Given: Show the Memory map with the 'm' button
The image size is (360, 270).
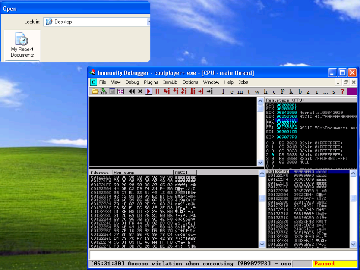Looking at the screenshot, I should [240, 91].
